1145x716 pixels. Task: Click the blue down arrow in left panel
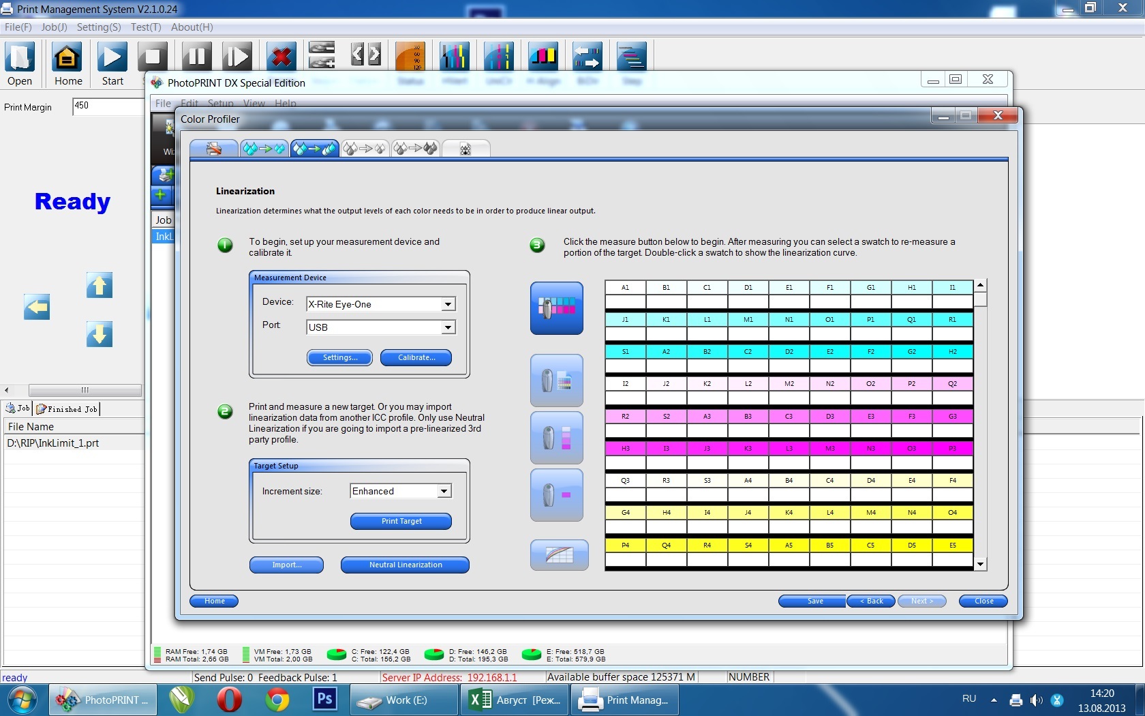tap(100, 334)
